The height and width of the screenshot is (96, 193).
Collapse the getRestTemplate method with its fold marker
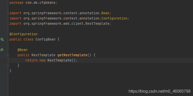click(x=8, y=55)
